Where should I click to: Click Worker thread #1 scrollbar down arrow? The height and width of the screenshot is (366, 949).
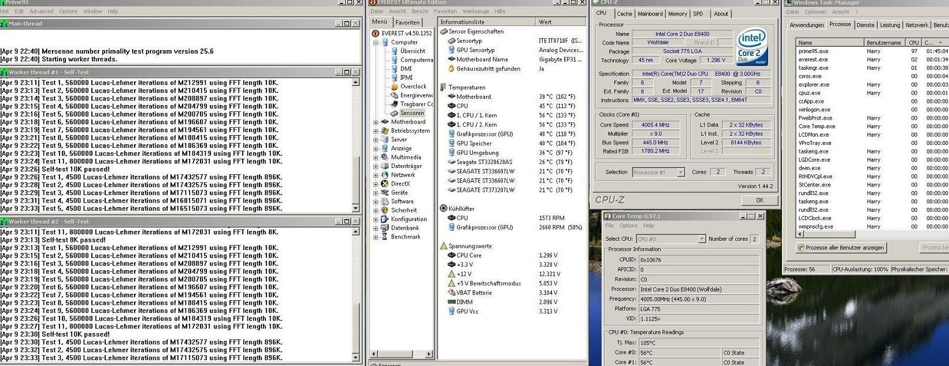pyautogui.click(x=355, y=208)
